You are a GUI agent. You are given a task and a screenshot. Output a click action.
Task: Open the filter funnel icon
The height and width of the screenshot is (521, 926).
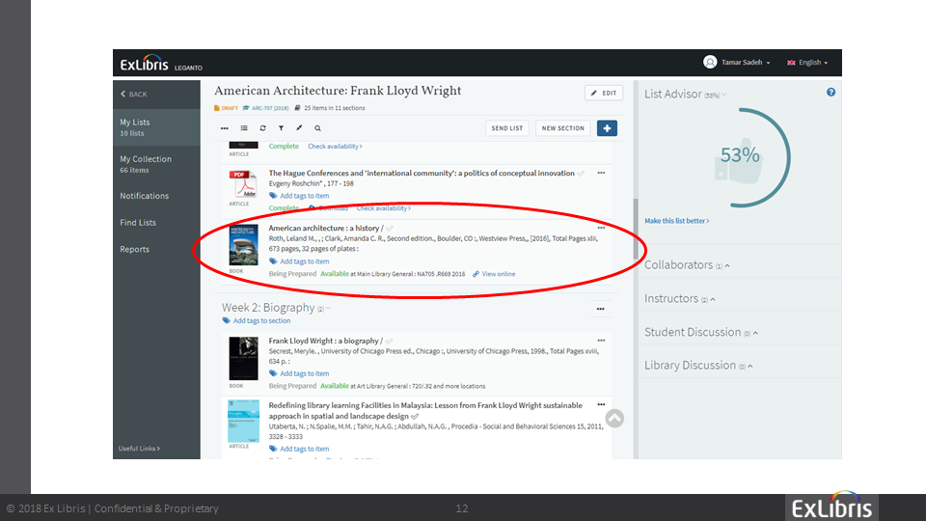pos(281,128)
